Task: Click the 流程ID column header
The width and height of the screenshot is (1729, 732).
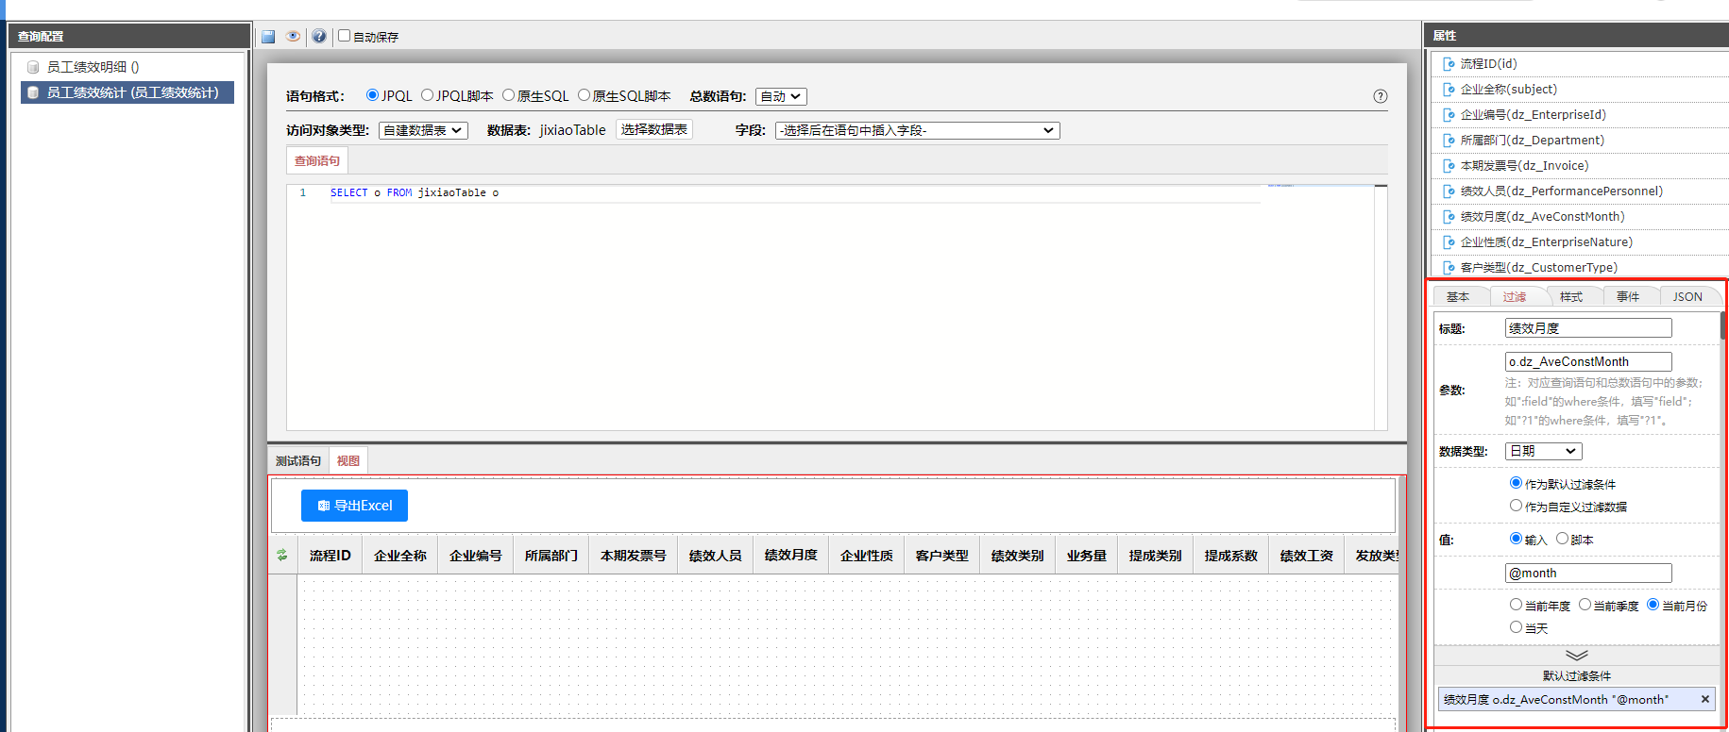Action: click(330, 556)
